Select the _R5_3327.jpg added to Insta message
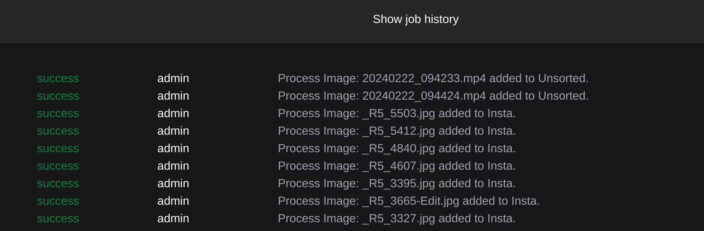704x231 pixels. (397, 219)
